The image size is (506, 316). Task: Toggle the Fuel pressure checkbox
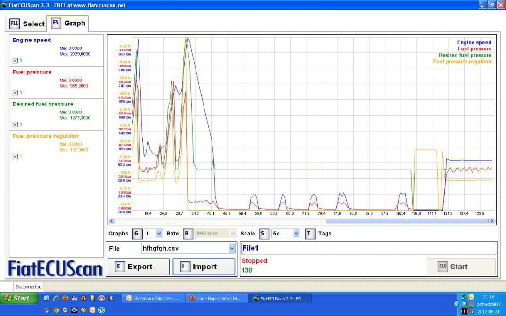pos(16,92)
